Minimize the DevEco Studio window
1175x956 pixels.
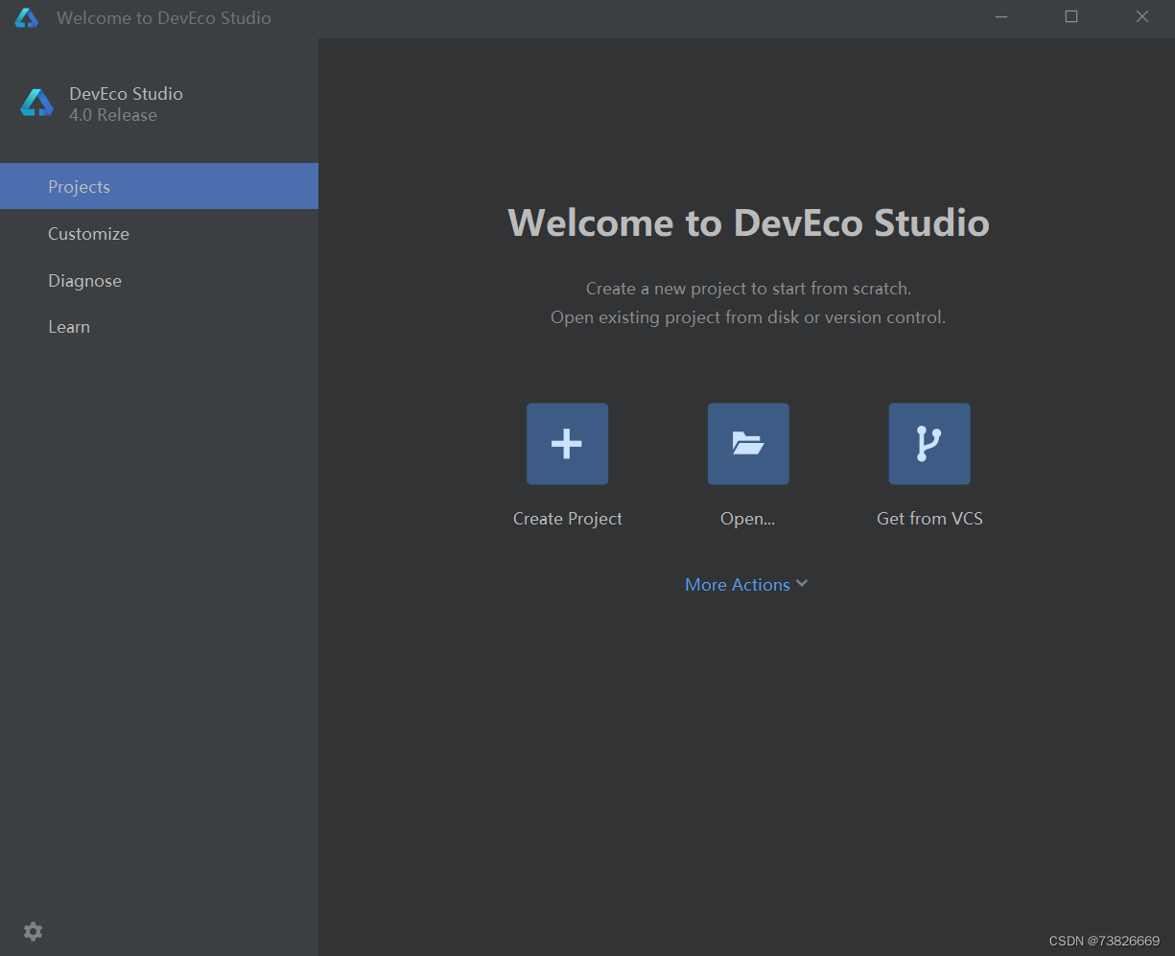[1001, 17]
